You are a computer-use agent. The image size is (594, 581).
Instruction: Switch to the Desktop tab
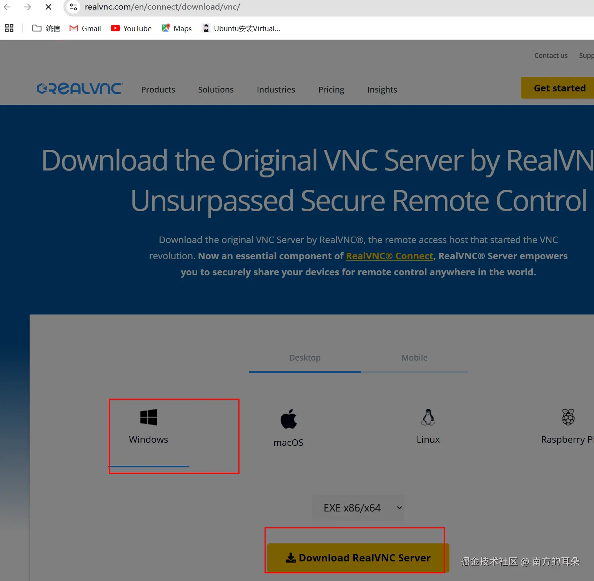[x=305, y=358]
